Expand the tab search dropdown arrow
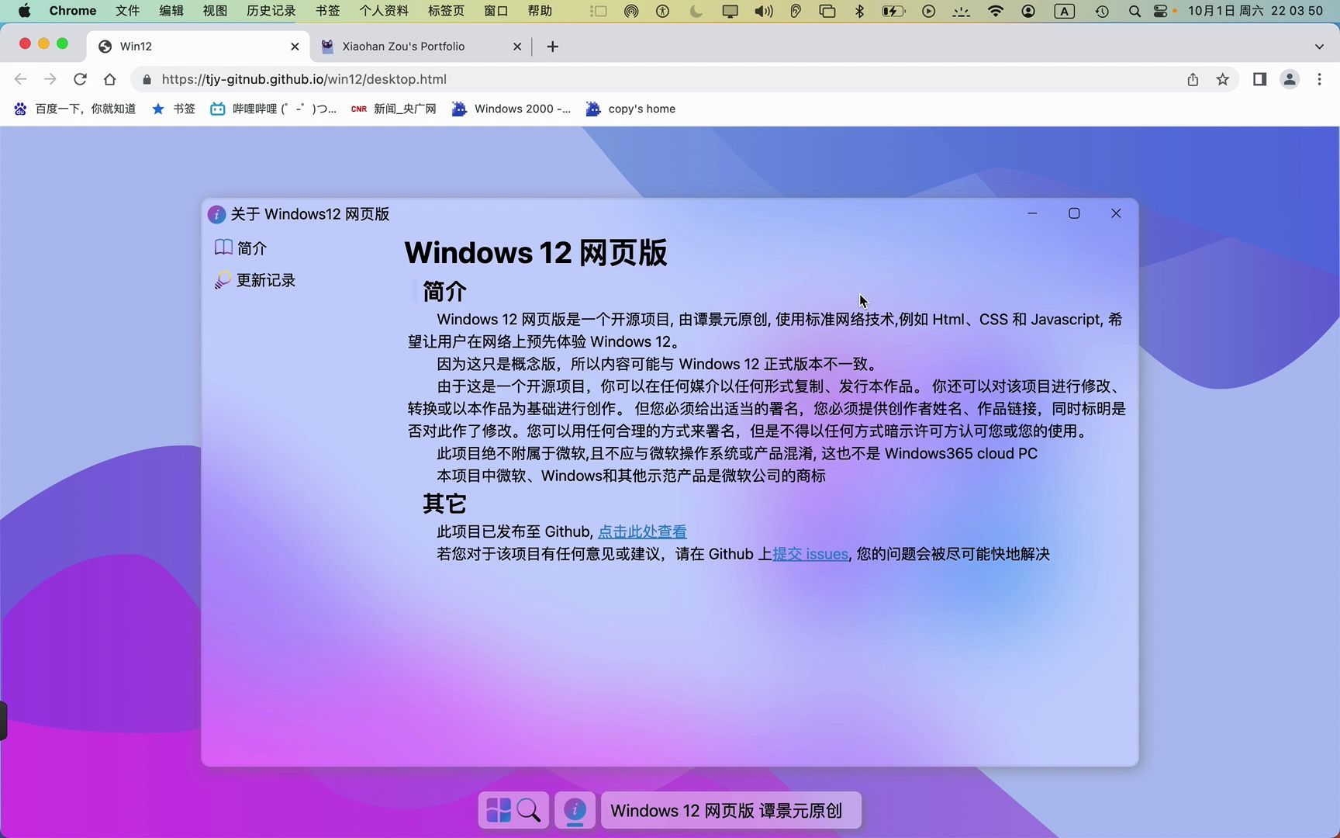Viewport: 1340px width, 838px height. click(x=1319, y=47)
